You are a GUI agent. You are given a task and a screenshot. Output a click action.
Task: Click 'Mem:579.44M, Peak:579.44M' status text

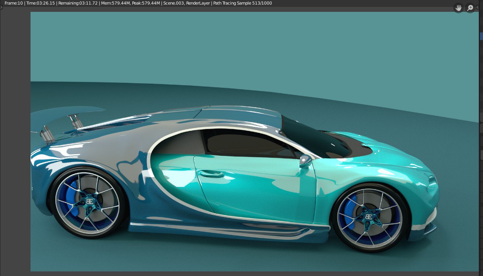131,3
